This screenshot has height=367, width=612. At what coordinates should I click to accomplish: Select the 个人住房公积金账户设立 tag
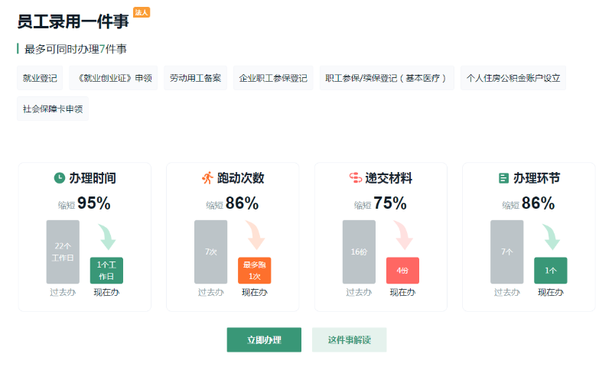click(x=513, y=78)
